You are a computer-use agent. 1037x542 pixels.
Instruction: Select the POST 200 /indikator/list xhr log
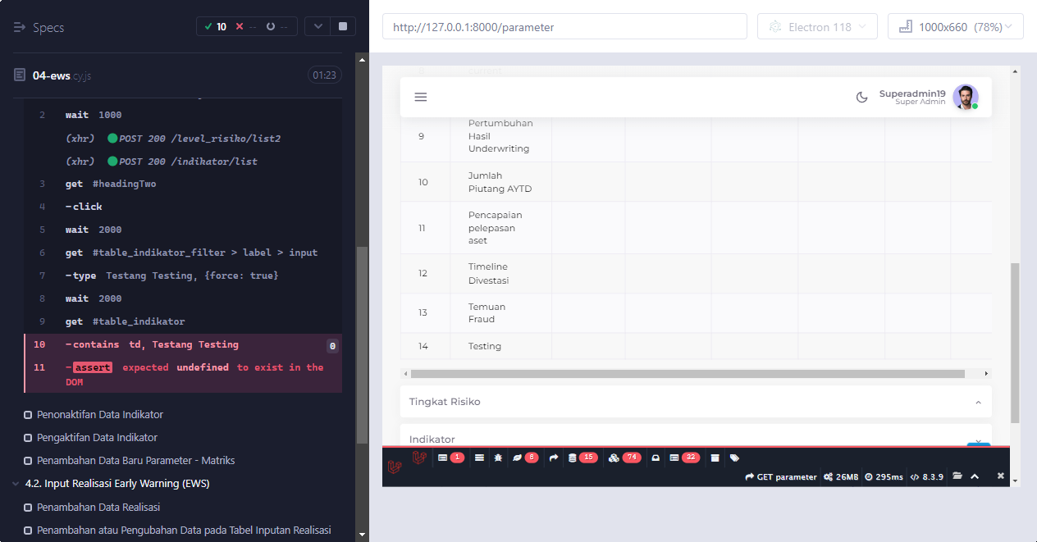tap(184, 161)
